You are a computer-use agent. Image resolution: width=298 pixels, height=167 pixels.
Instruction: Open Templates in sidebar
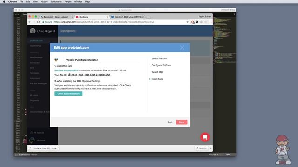click(x=34, y=73)
